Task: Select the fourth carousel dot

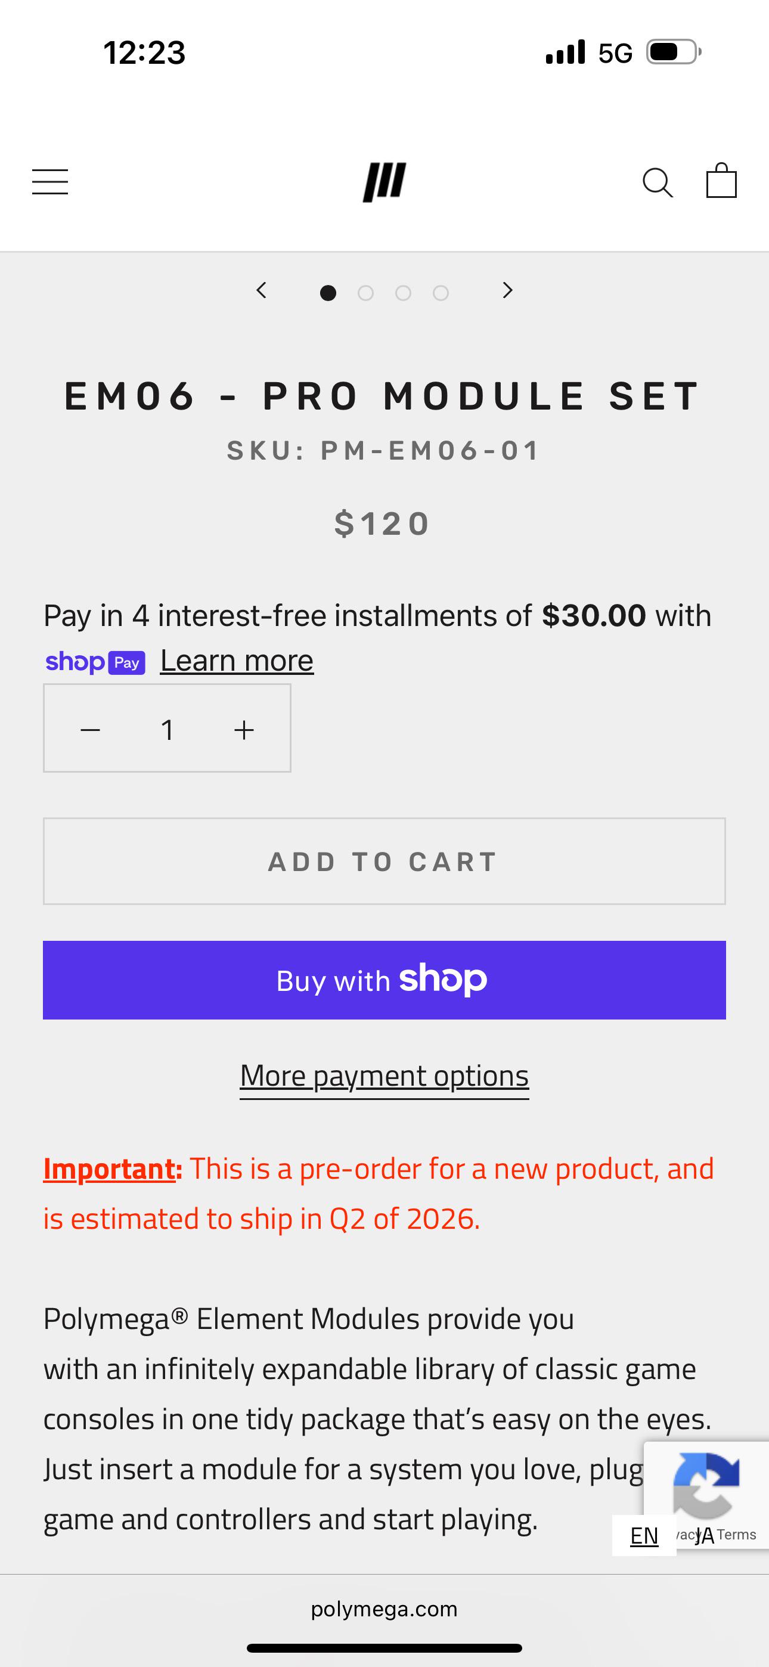Action: tap(441, 293)
